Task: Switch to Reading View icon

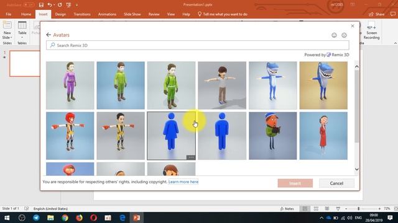Action: [327, 209]
